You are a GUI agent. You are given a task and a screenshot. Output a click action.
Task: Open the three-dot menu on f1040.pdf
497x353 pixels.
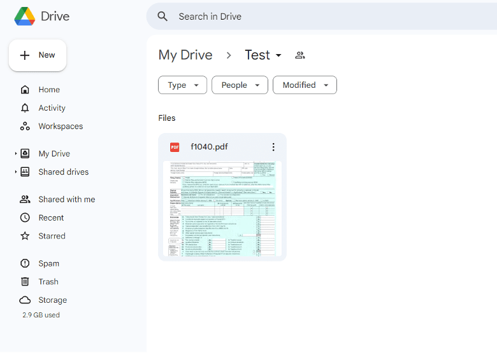click(x=273, y=147)
